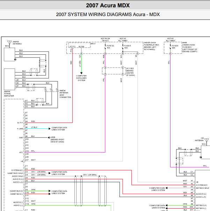Viewport: 210px width, 211px height.
Task: Select the 'AM/FM SIGNAL AMPLIFIER' label
Action: (9, 94)
